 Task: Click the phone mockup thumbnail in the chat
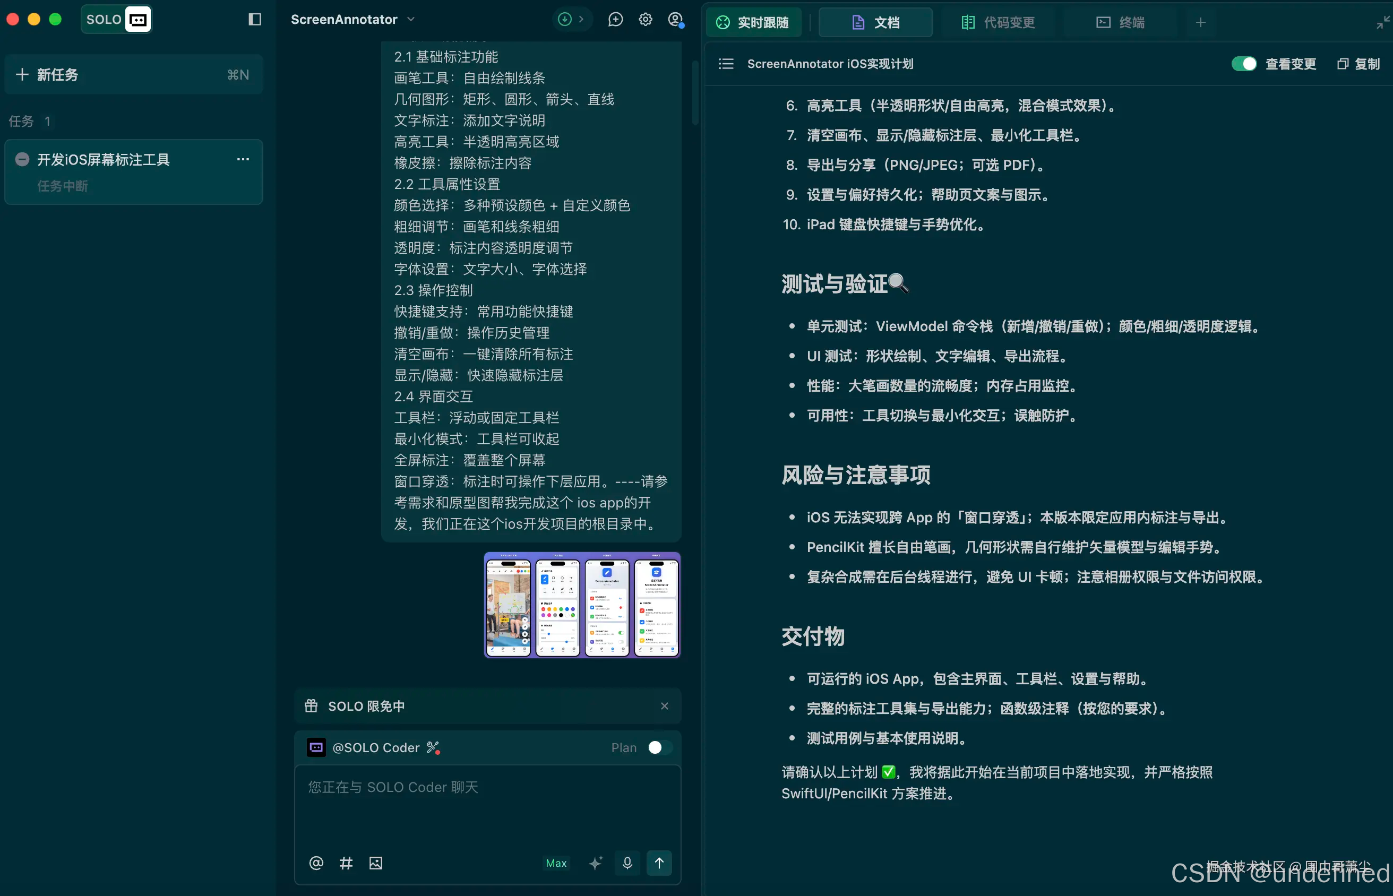pyautogui.click(x=582, y=605)
